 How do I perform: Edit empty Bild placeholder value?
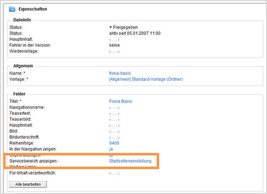point(114,131)
